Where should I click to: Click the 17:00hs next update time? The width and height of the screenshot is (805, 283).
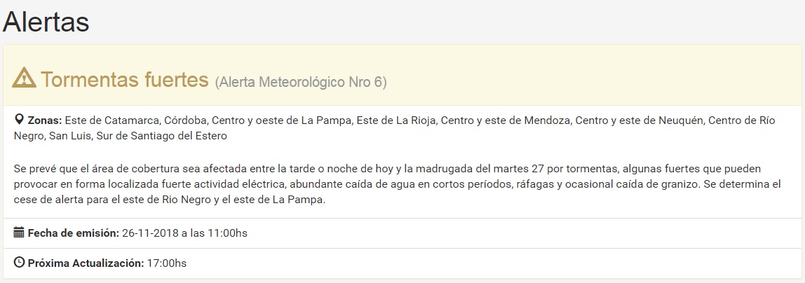click(x=166, y=263)
